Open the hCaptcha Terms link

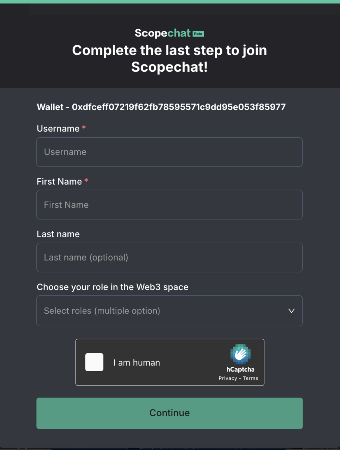tap(250, 378)
